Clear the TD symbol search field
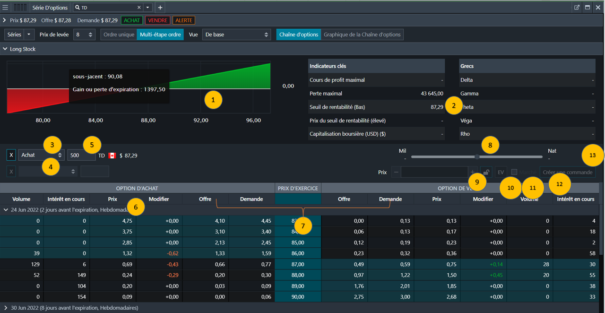 click(139, 8)
